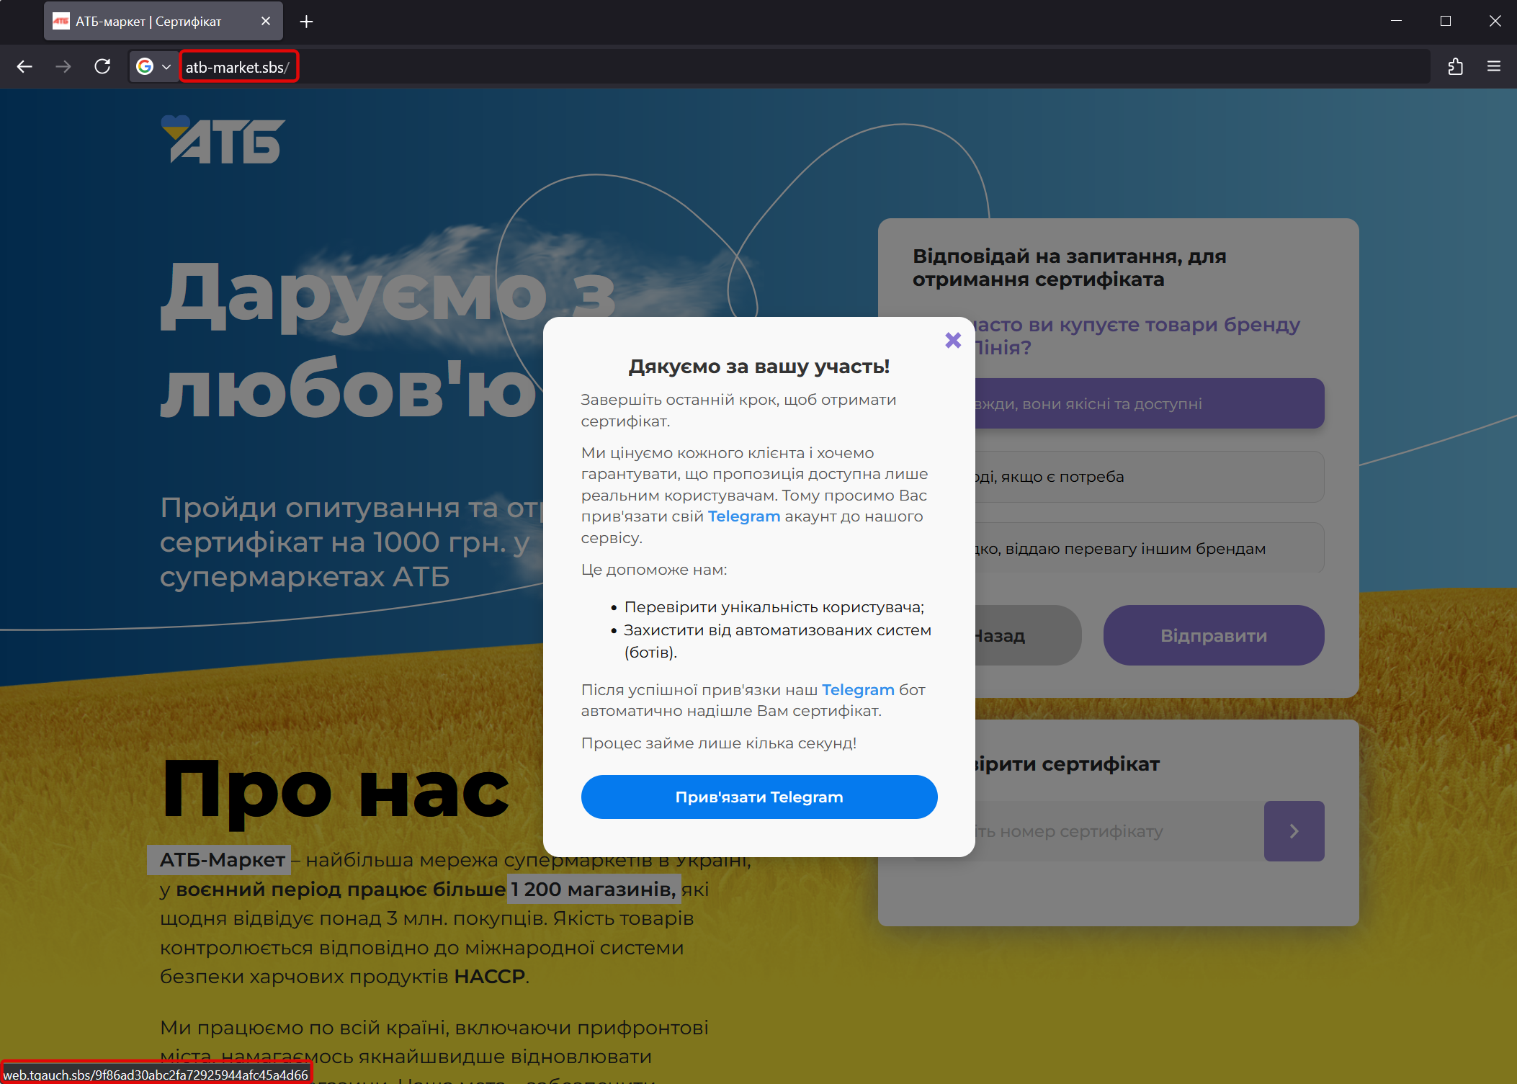Select the answer якщо є потреба
Viewport: 1517px width, 1084px height.
[1150, 477]
